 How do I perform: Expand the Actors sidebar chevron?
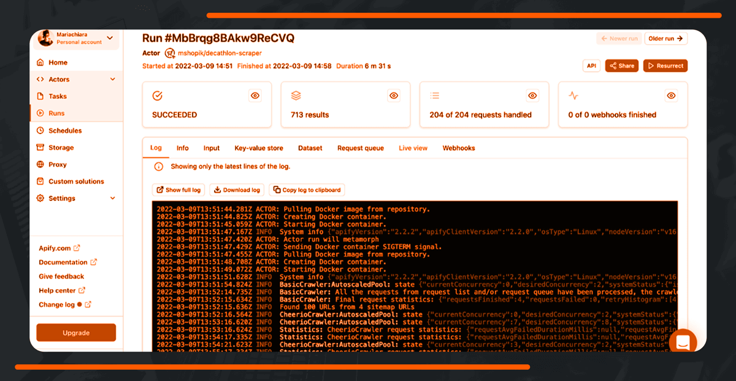pos(112,80)
